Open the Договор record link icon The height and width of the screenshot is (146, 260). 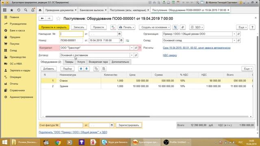[x=136, y=55]
